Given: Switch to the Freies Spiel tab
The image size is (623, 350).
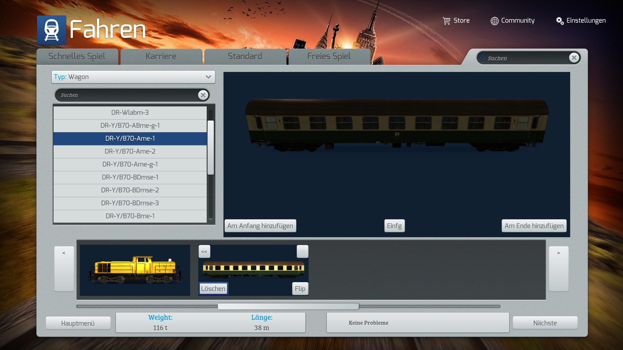Looking at the screenshot, I should (x=329, y=56).
